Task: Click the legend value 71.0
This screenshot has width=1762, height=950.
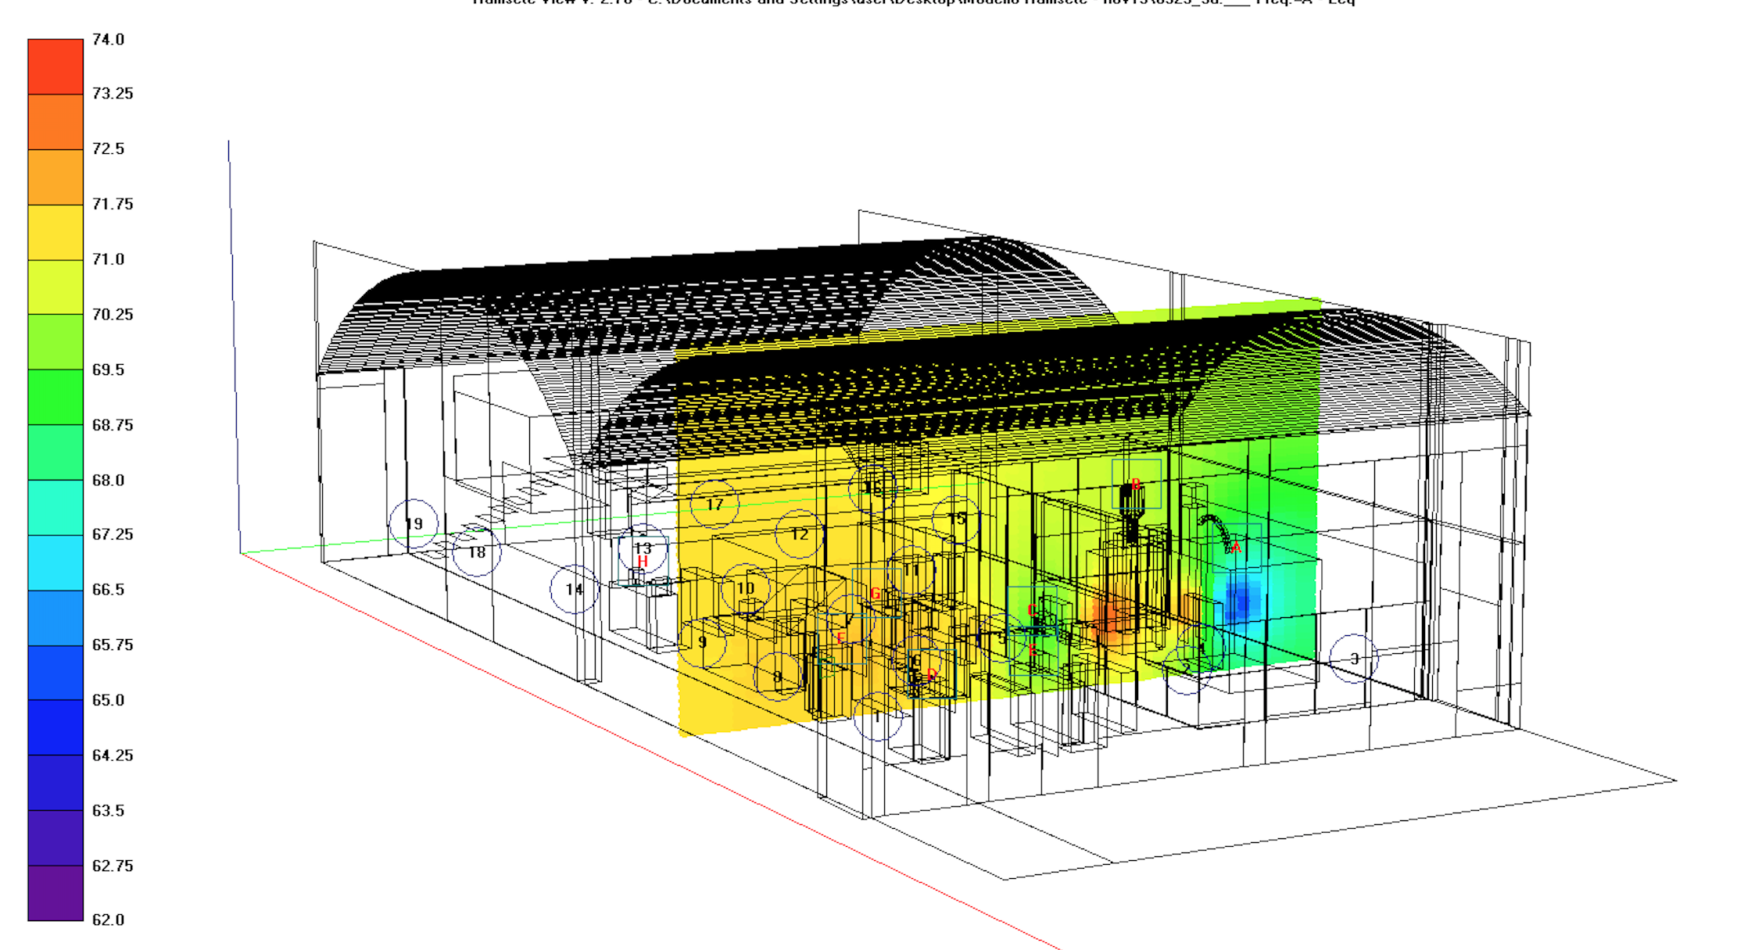Action: click(x=108, y=259)
